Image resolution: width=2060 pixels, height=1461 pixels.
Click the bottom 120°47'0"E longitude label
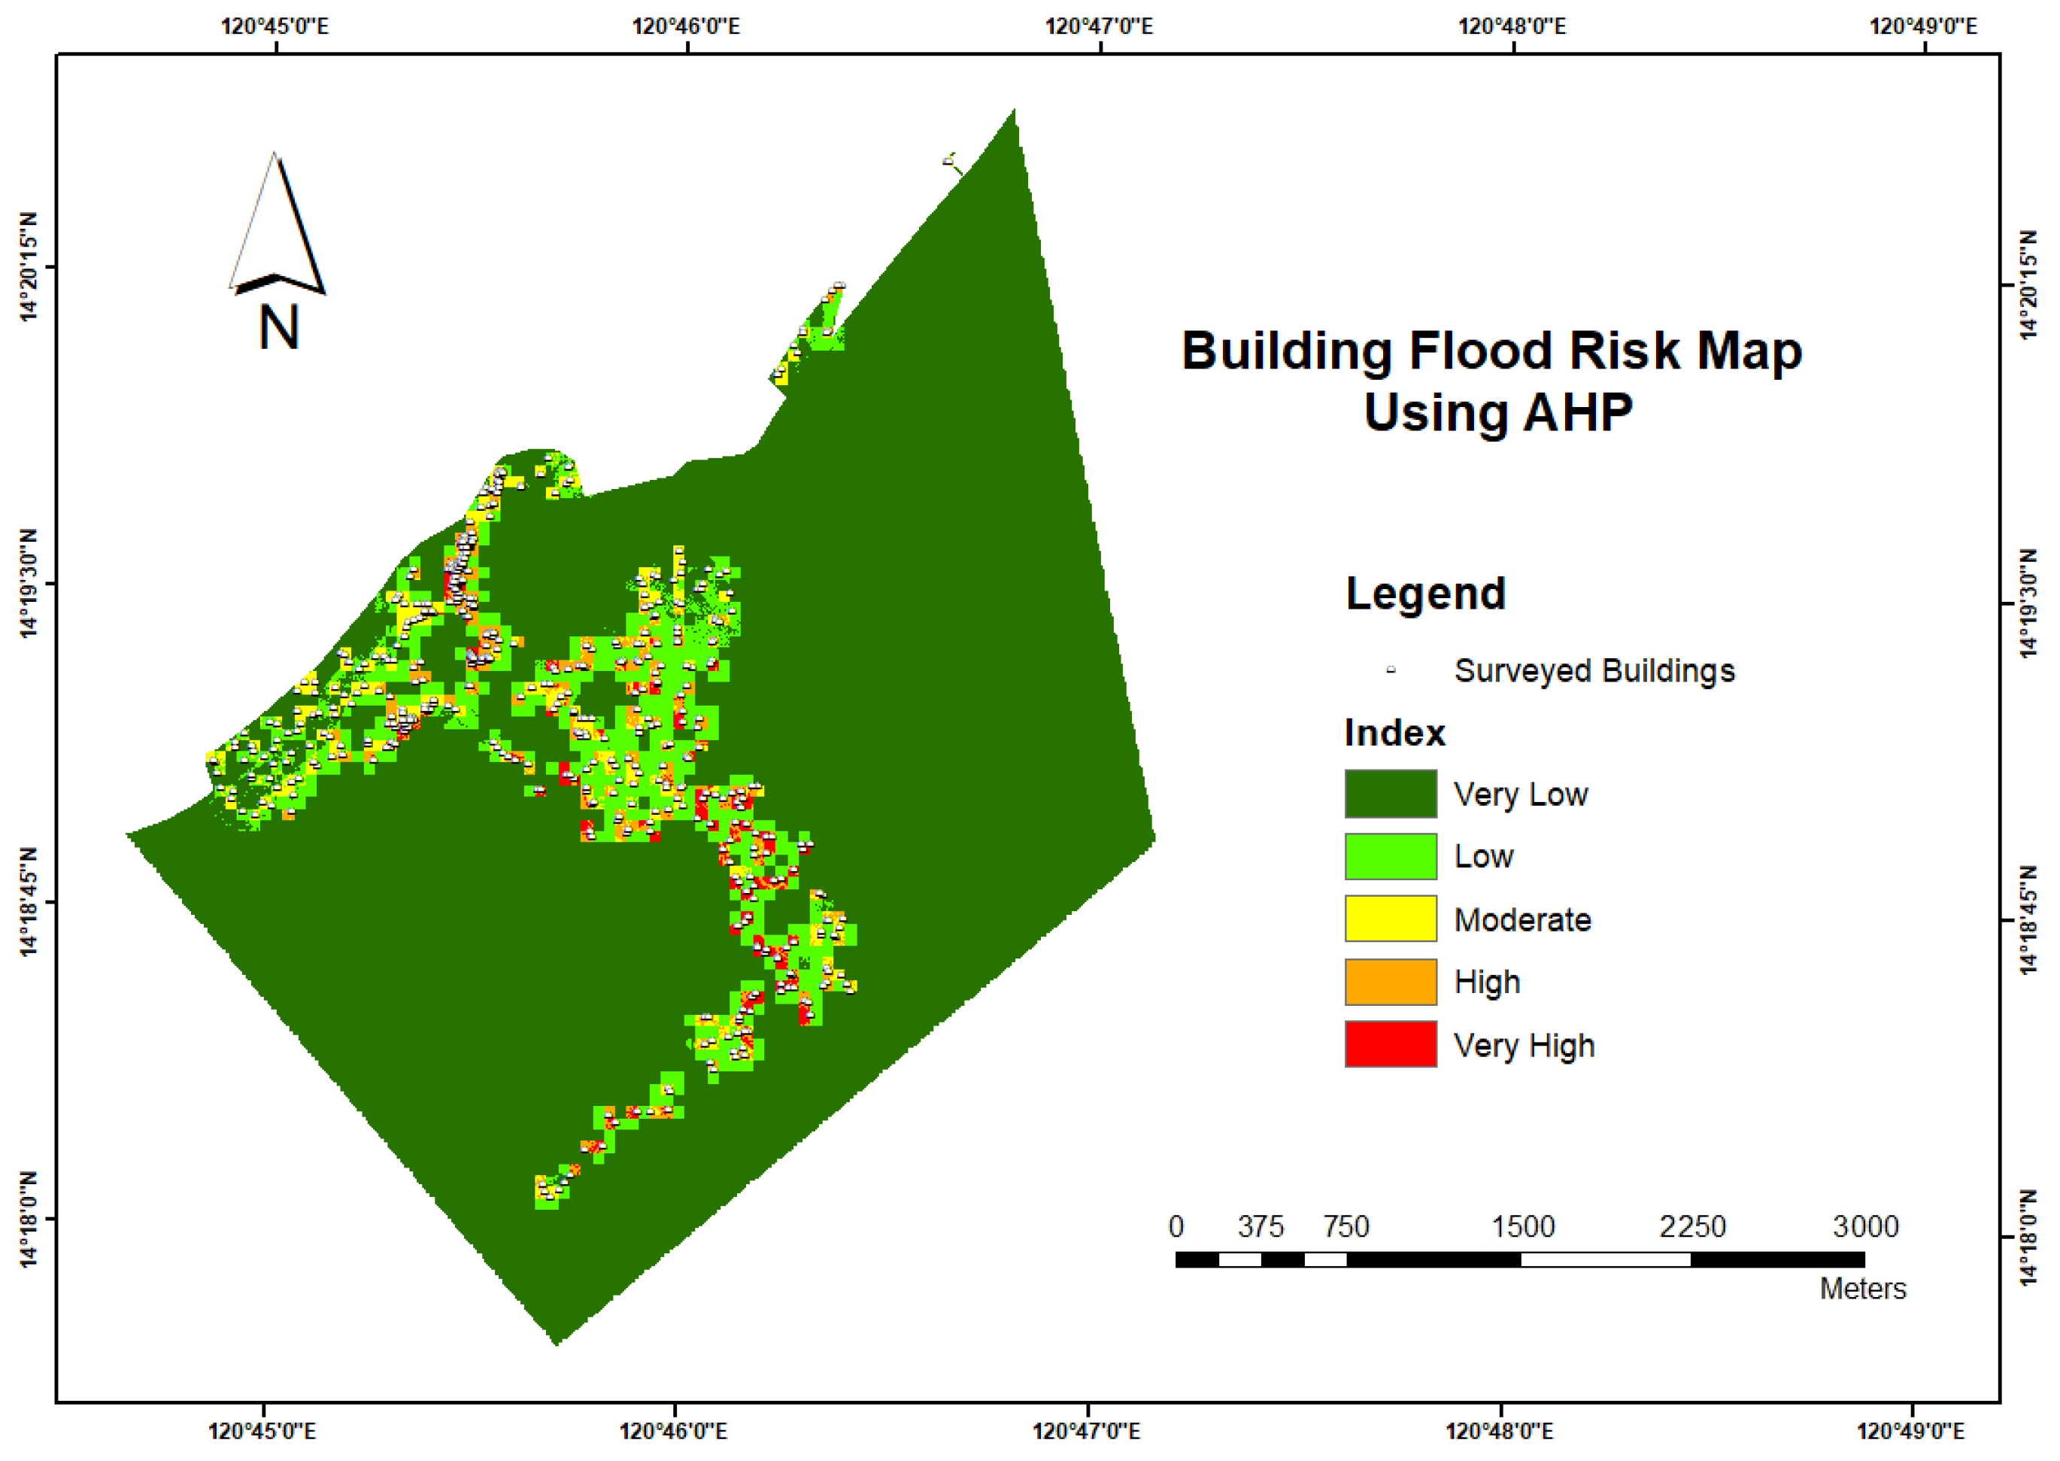[1085, 1430]
